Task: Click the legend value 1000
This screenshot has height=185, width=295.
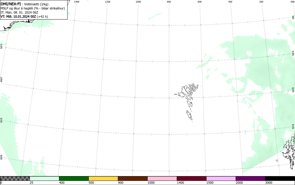Action: (151, 183)
